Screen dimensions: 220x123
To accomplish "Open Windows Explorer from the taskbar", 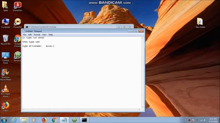I will point(24,120).
